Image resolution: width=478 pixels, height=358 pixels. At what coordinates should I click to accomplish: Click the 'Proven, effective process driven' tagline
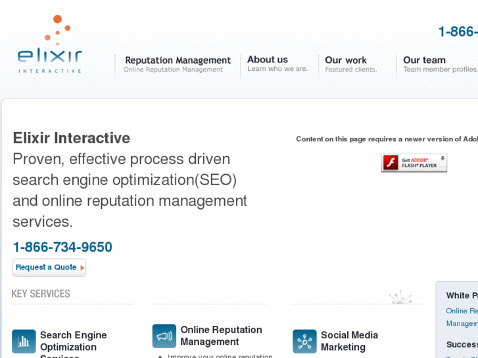coord(122,159)
